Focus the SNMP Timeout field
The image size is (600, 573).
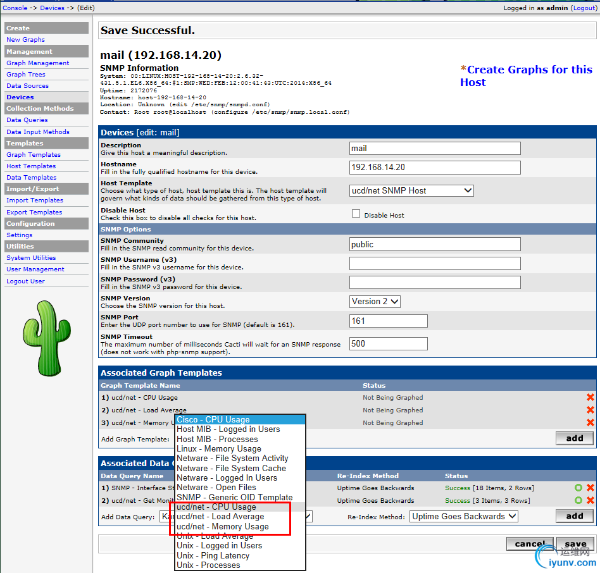click(389, 343)
